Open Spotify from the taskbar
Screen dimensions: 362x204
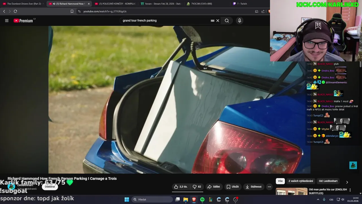[202, 199]
